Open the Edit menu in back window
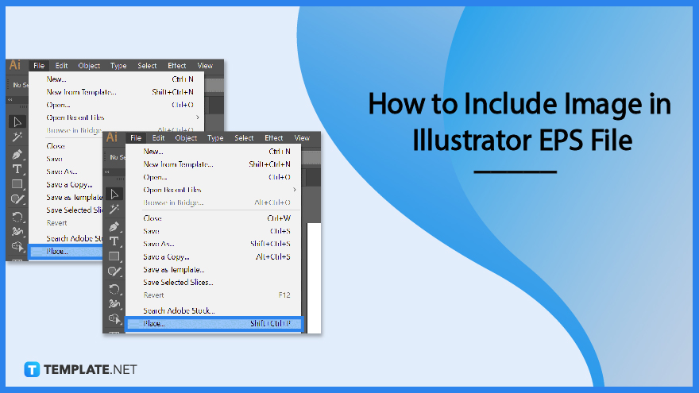The image size is (699, 393). (61, 65)
